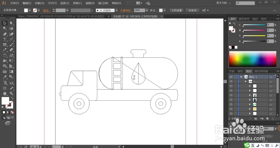
Task: Click the 首选项 button
Action: pos(193,10)
